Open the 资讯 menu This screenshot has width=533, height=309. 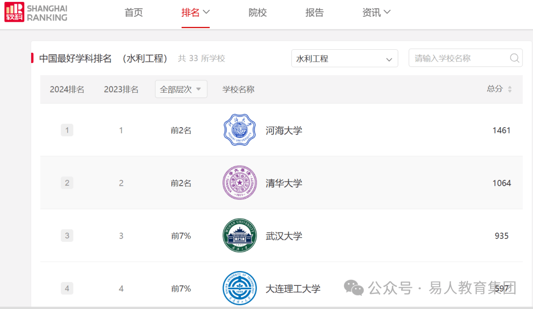[376, 13]
